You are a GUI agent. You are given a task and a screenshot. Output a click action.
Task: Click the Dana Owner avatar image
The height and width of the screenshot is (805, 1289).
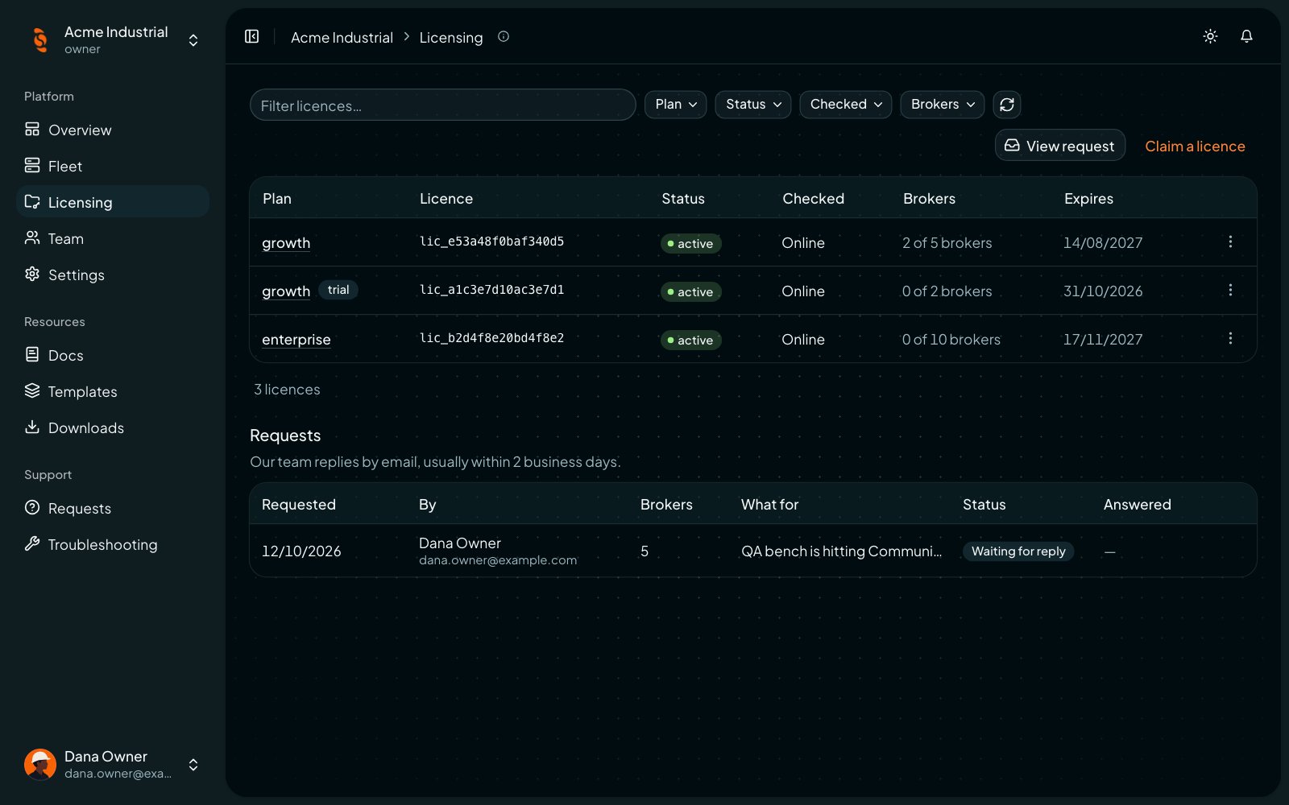(40, 765)
